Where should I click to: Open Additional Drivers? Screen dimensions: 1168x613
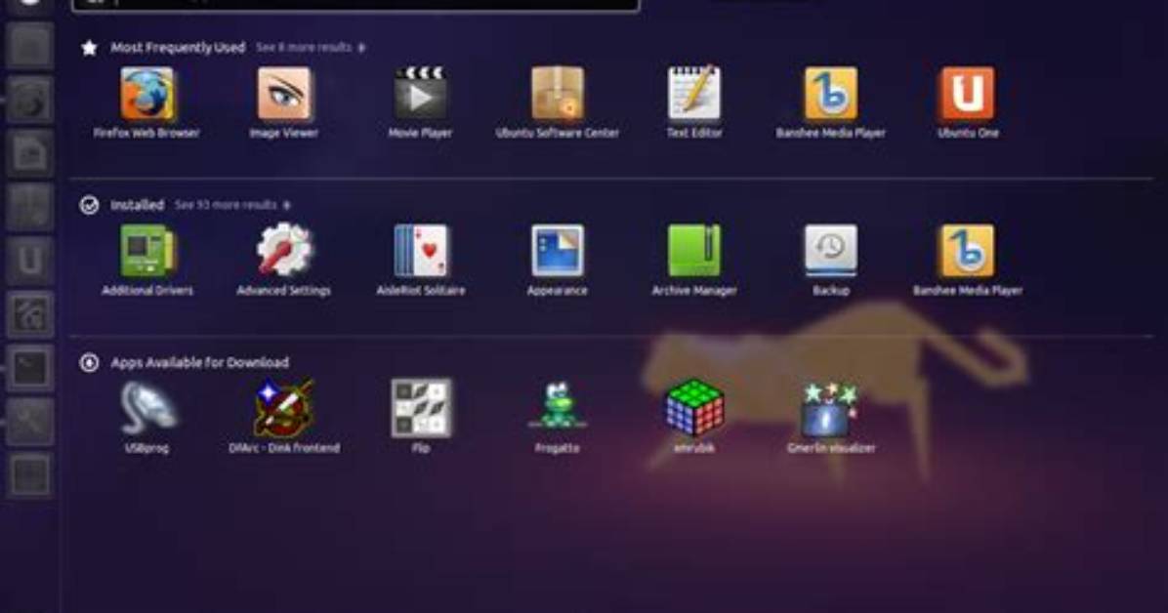click(146, 251)
